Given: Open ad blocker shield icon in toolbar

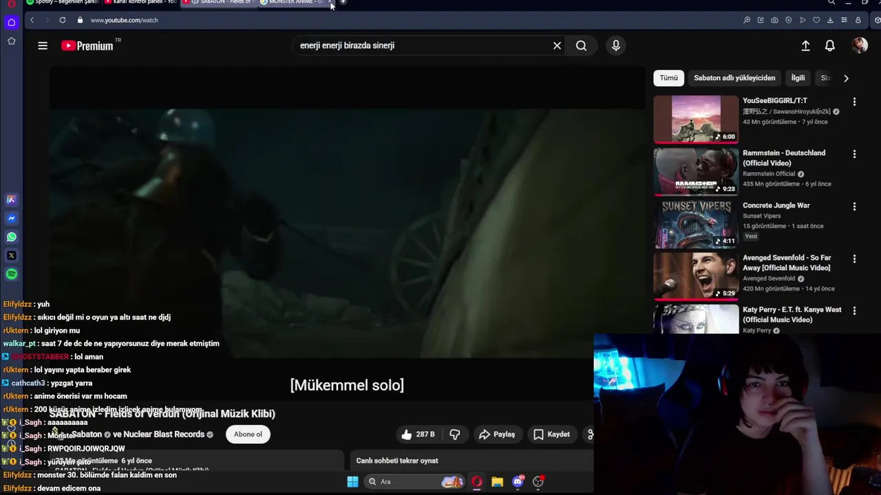Looking at the screenshot, I should (788, 20).
